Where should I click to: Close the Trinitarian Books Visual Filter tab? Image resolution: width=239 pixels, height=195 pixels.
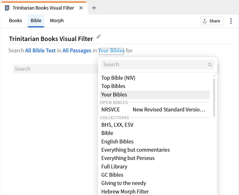(81, 8)
